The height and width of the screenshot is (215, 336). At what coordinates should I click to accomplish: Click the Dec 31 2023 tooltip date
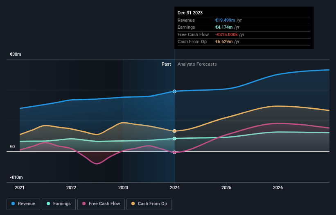pos(190,13)
